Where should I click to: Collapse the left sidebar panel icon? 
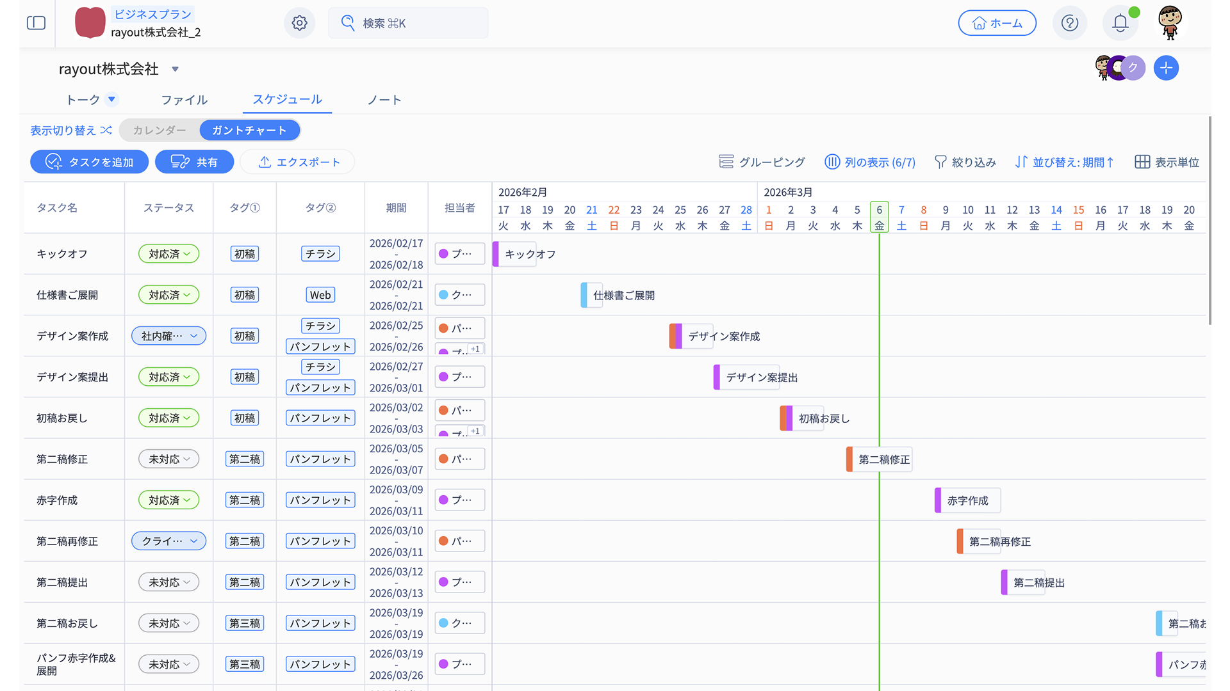36,23
